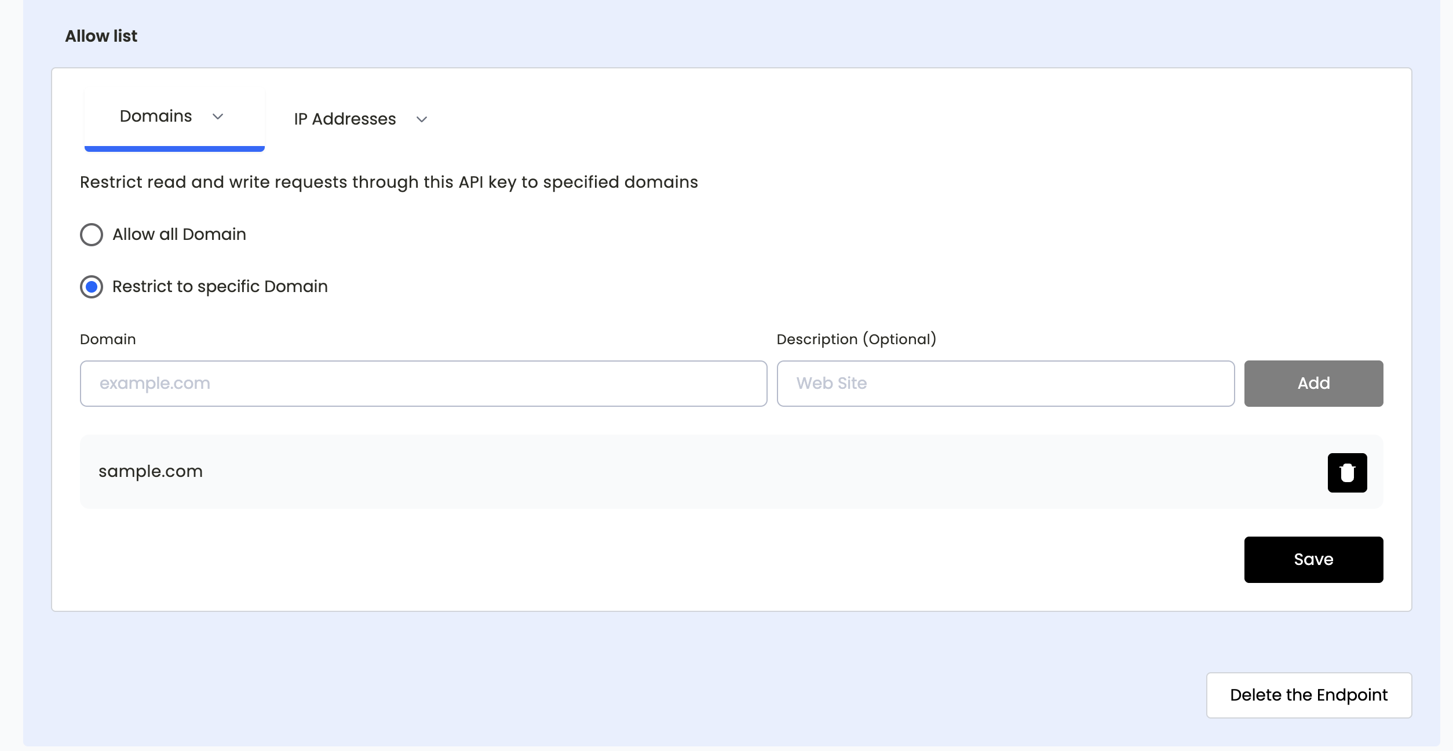Focus the example.com domain input field
The image size is (1453, 751).
pos(423,384)
